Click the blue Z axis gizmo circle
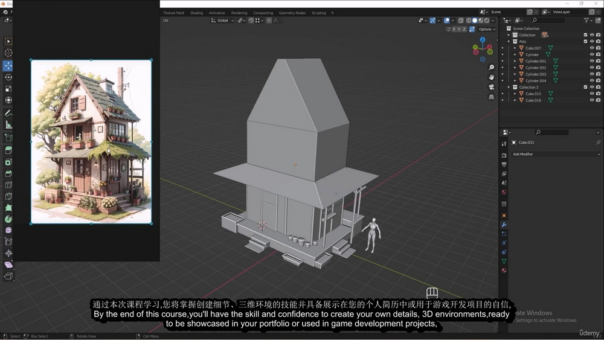 [483, 39]
